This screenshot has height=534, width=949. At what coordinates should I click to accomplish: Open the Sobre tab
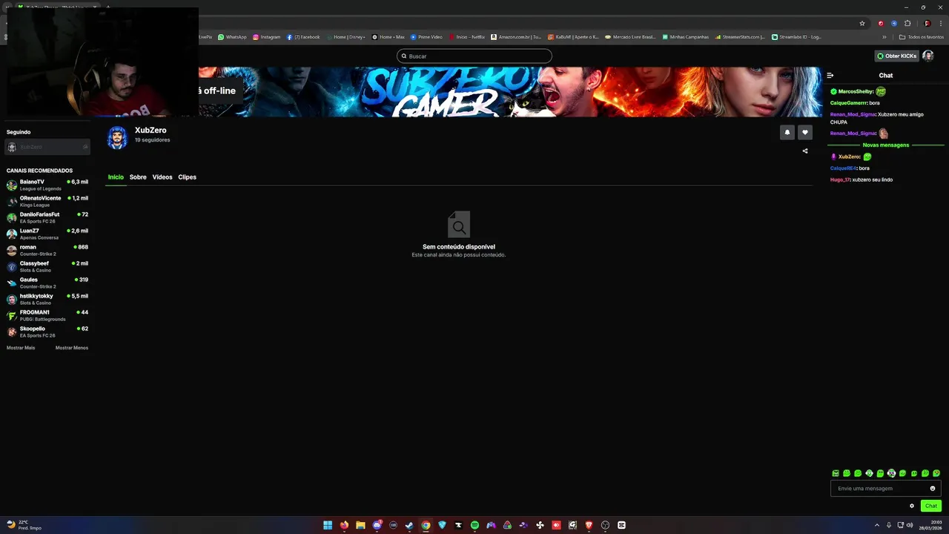pyautogui.click(x=138, y=177)
